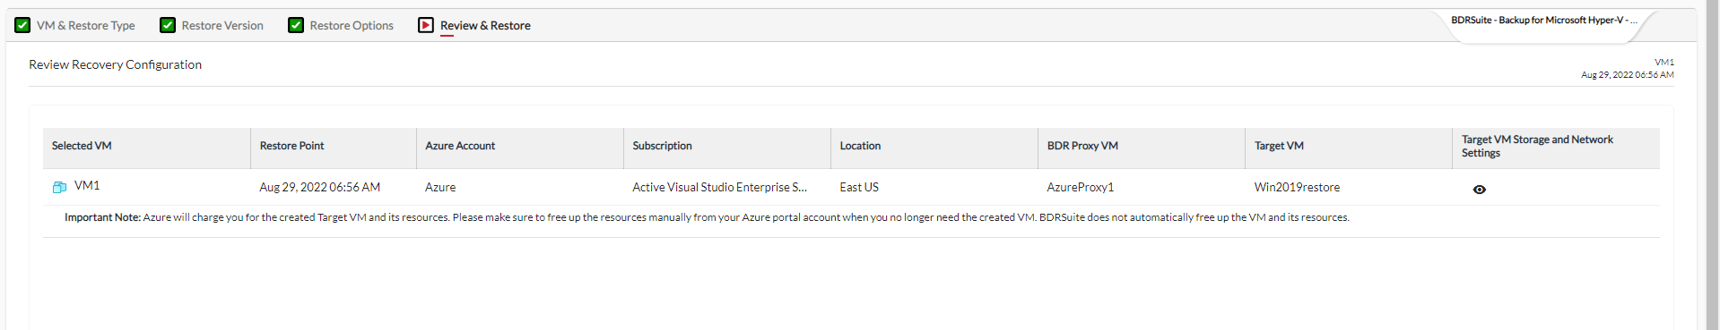
Task: Click the Location column header
Action: [934, 148]
